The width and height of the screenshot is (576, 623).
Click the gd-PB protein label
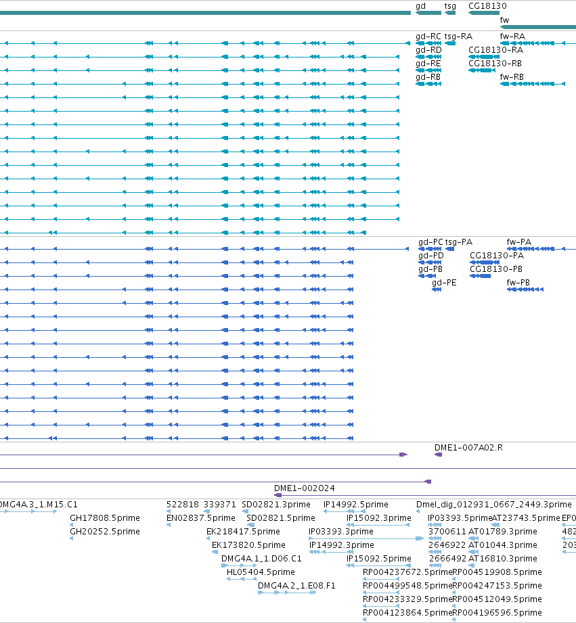[x=430, y=269]
